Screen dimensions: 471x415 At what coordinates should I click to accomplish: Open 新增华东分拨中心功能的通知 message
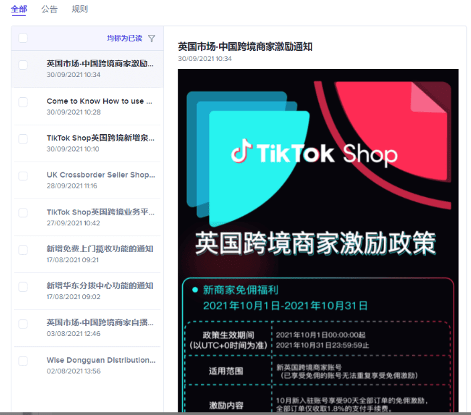coord(87,291)
